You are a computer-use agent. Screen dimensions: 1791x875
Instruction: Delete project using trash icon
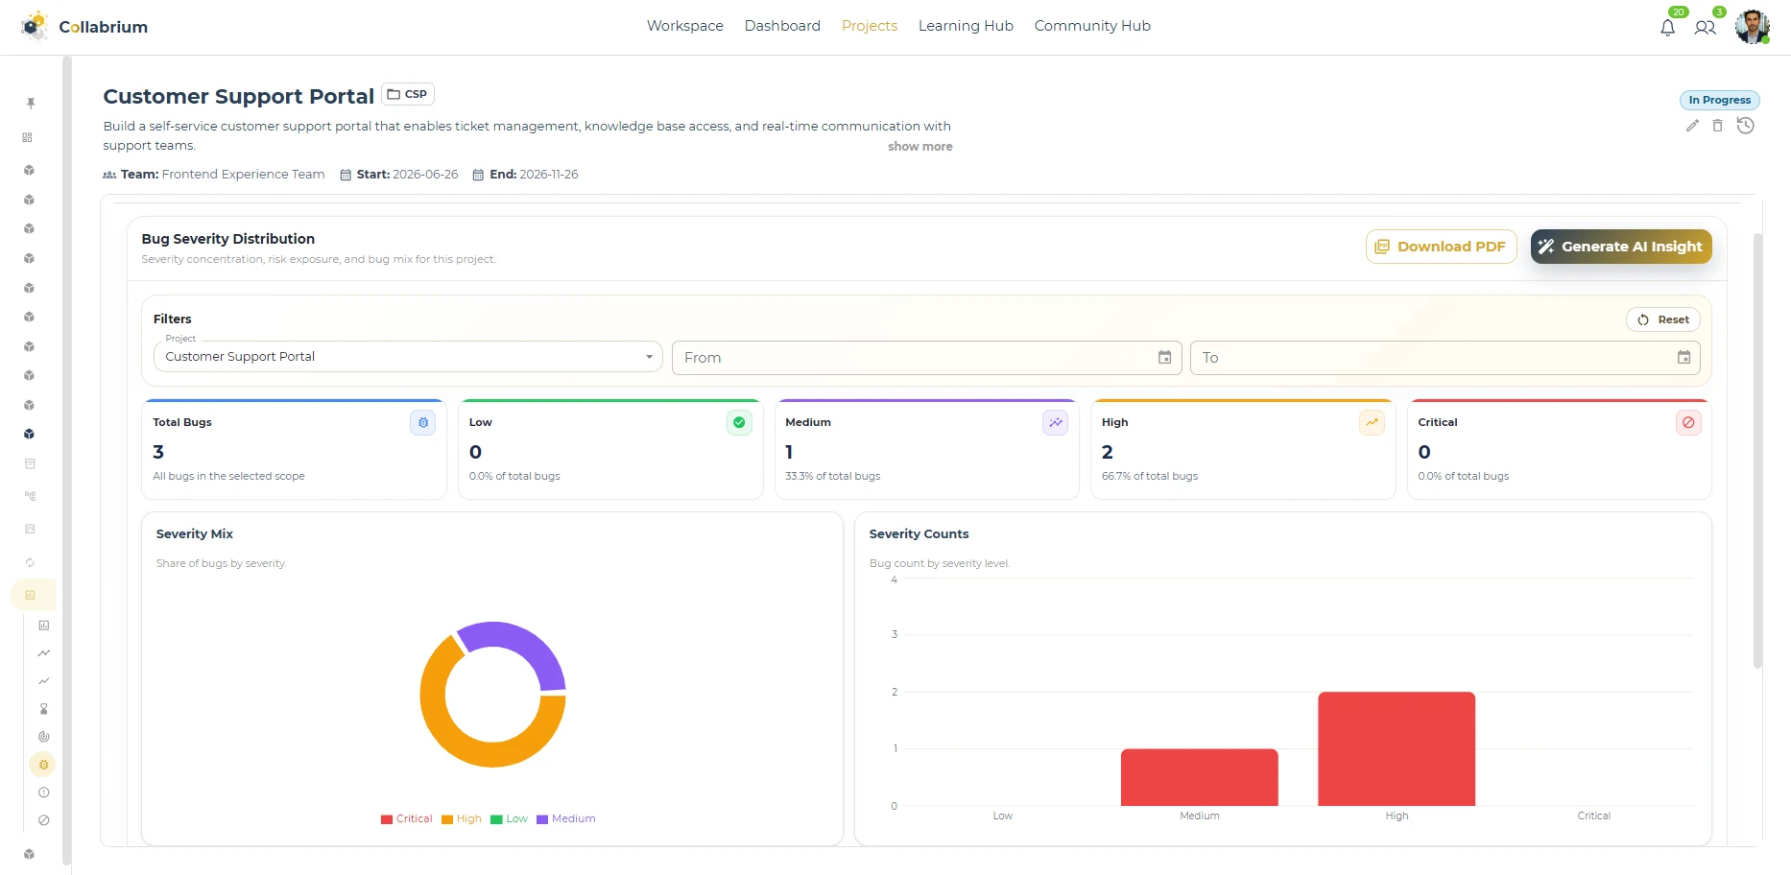(1718, 126)
